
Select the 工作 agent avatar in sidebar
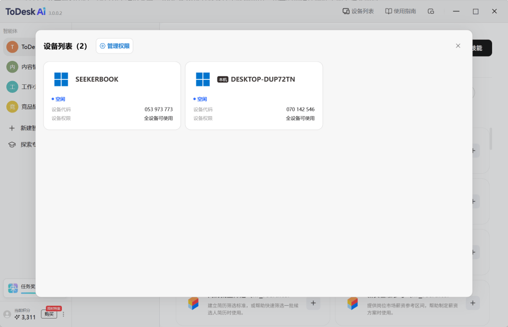pos(12,87)
